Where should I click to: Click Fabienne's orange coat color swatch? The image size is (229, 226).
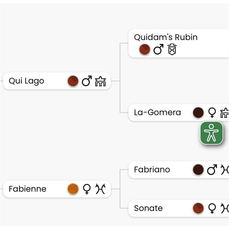pyautogui.click(x=73, y=189)
